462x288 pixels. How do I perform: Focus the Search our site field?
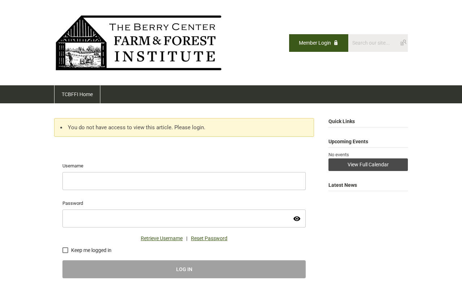point(374,43)
